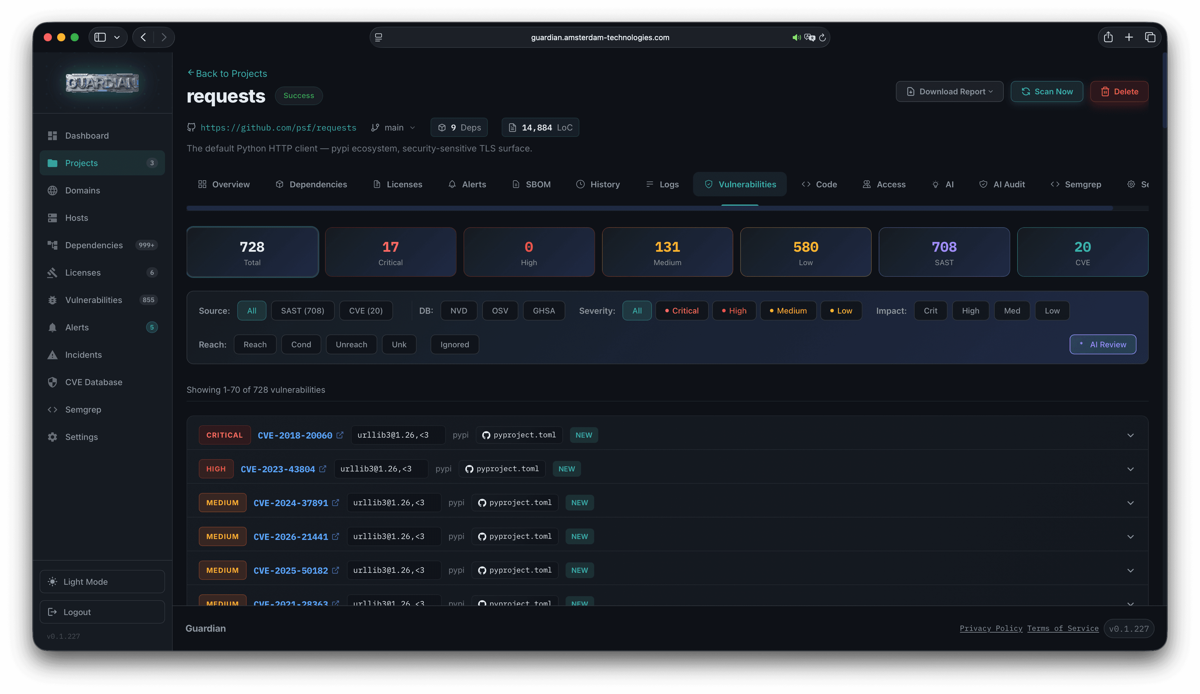Open sidebar Vulnerabilities with 855 badge

[102, 300]
